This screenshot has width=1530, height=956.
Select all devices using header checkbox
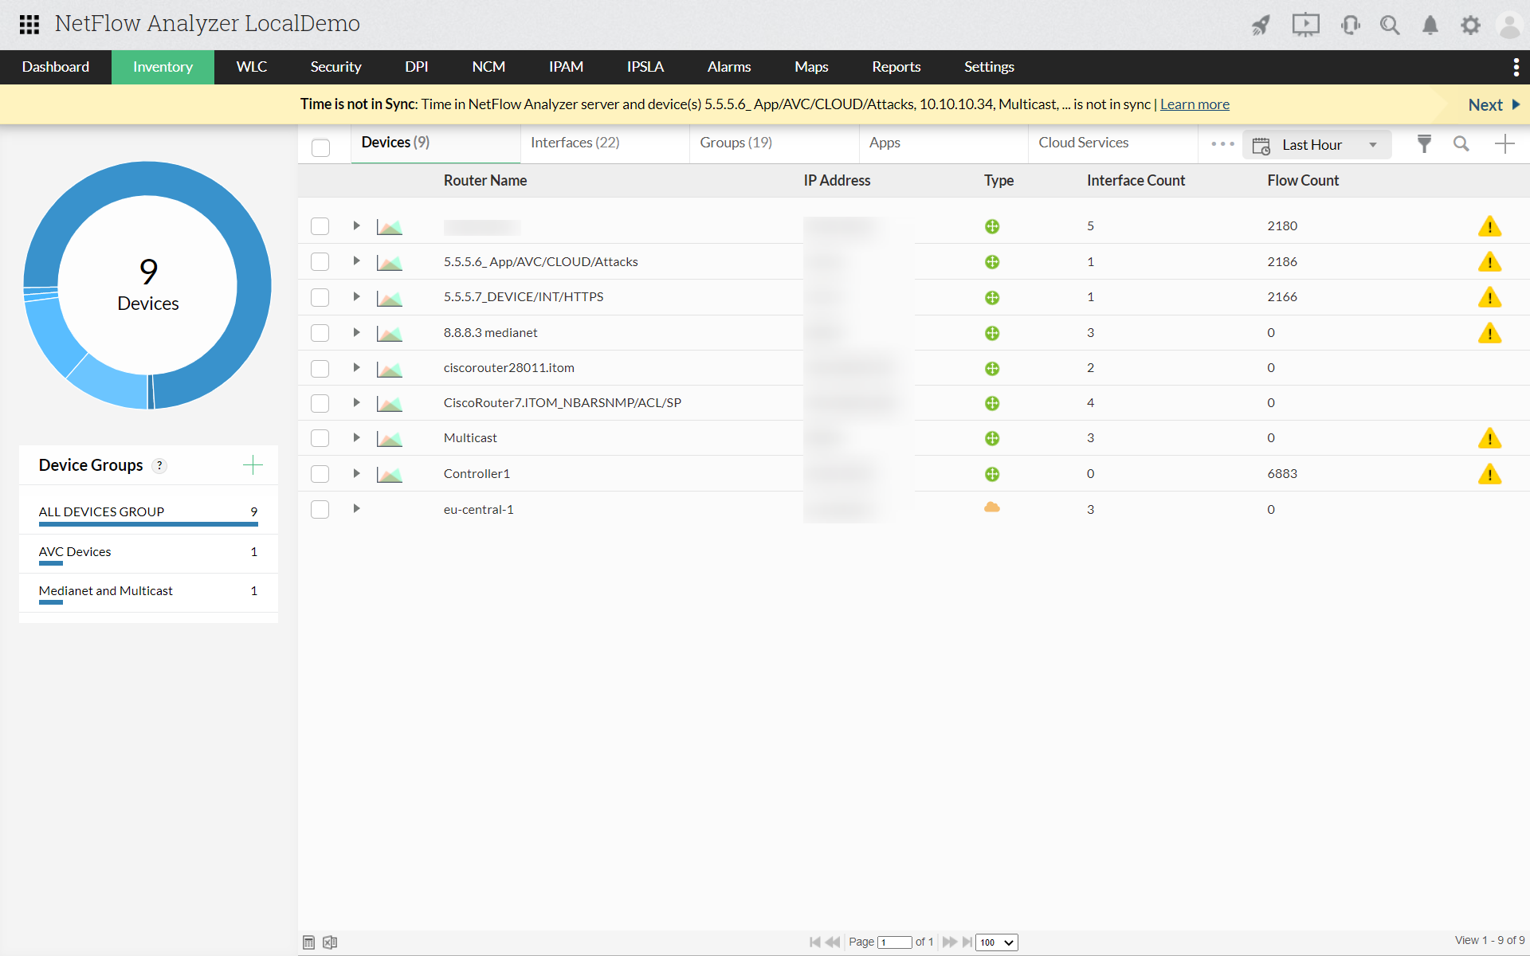321,147
